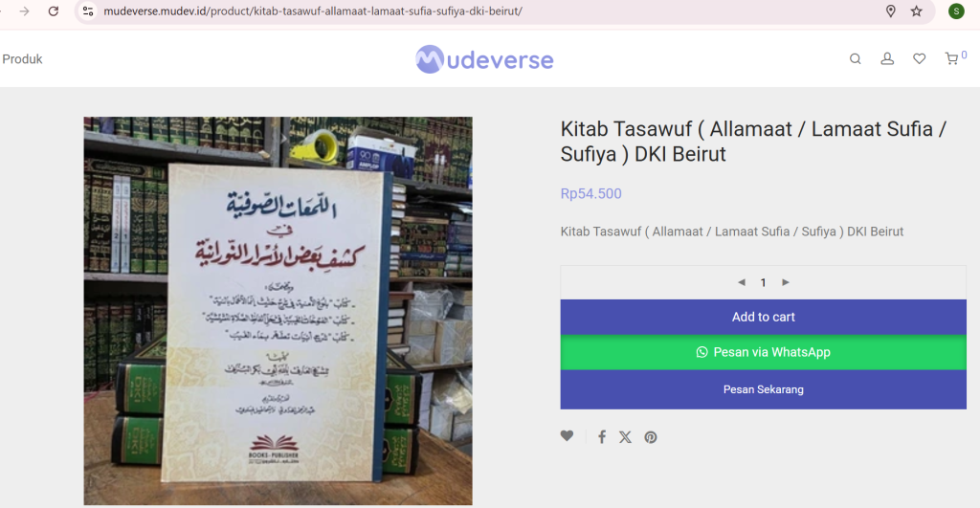The height and width of the screenshot is (508, 980).
Task: Open the shopping cart icon
Action: (x=951, y=58)
